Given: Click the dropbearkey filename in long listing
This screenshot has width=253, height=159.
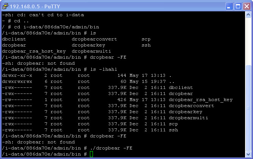Looking at the screenshot, I should click(x=185, y=112).
